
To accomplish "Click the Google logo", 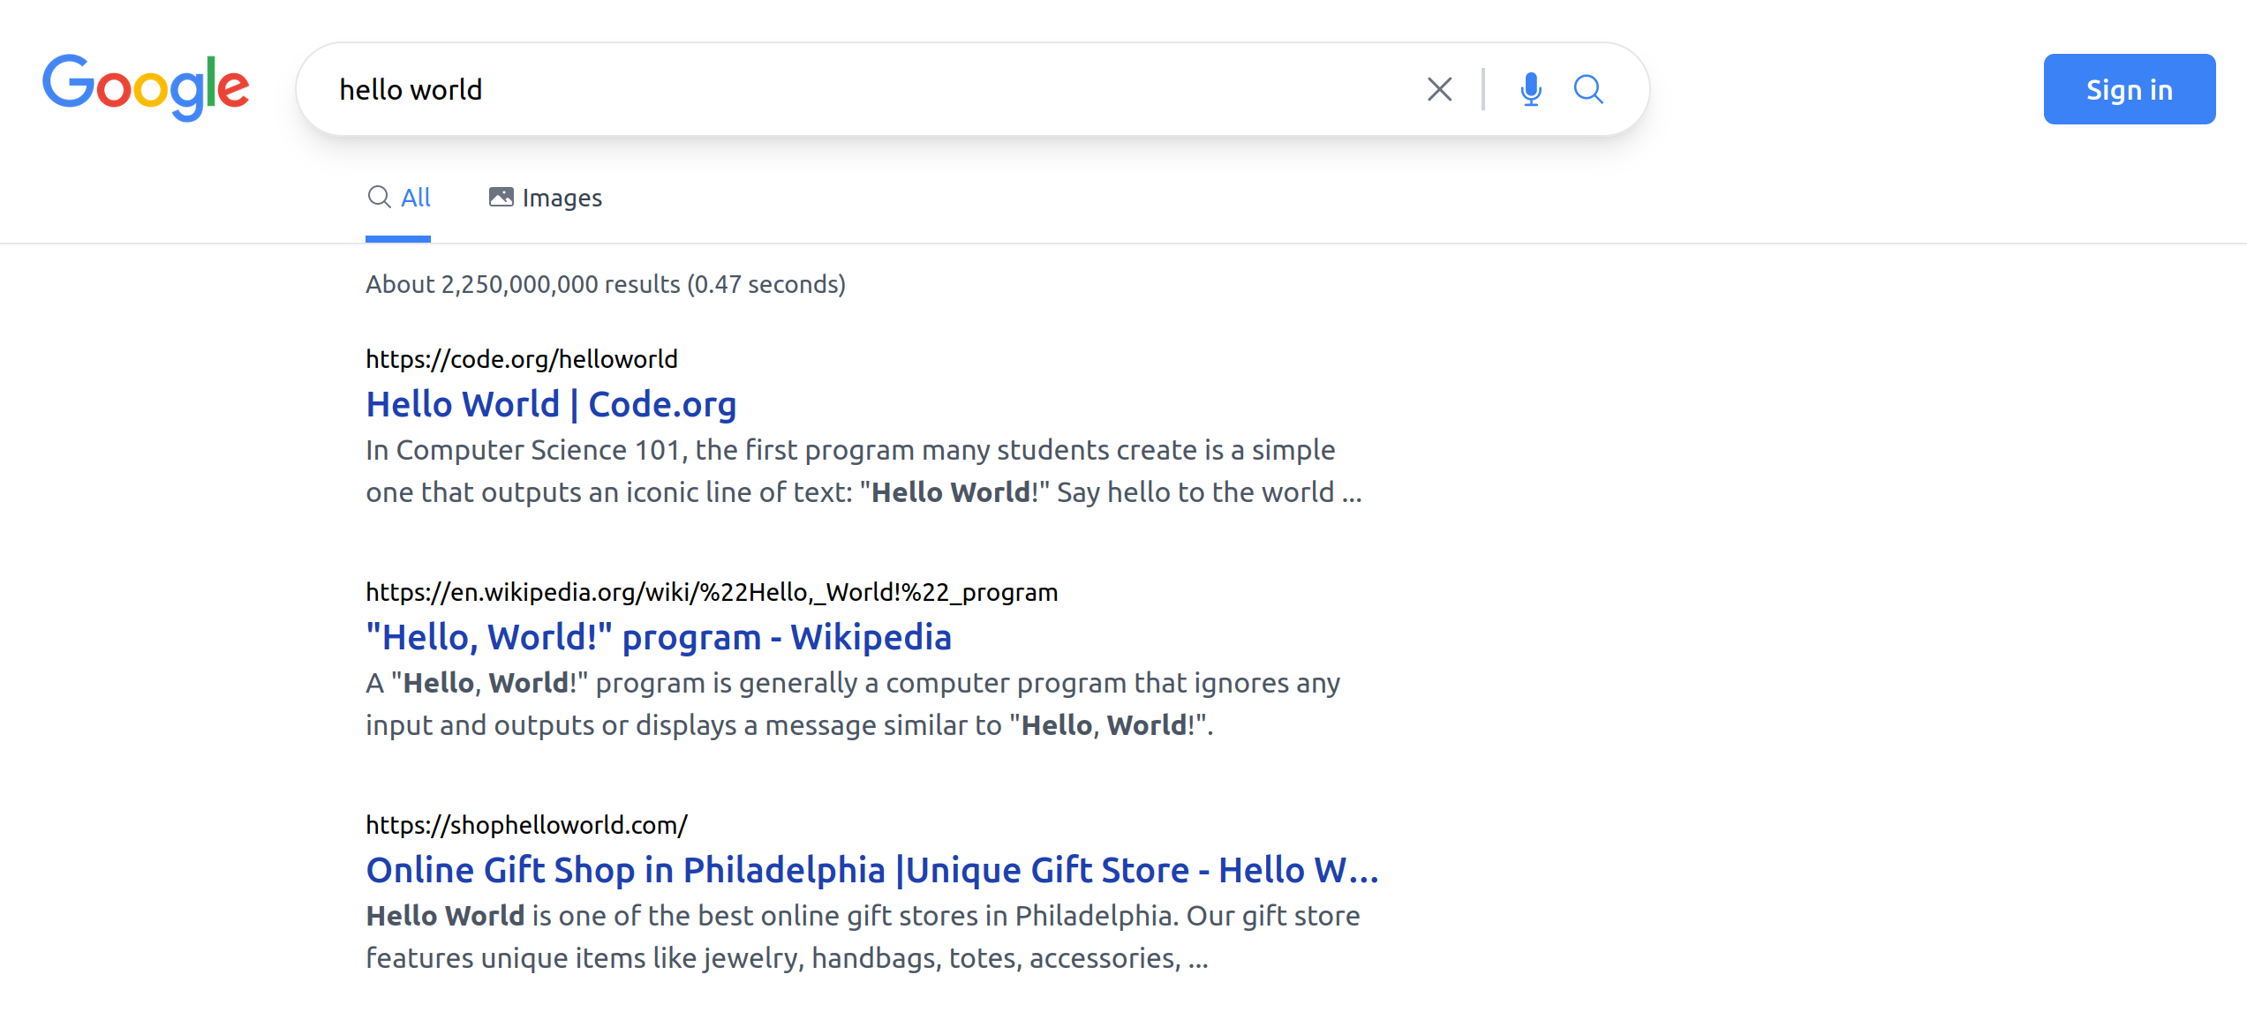I will pos(146,88).
